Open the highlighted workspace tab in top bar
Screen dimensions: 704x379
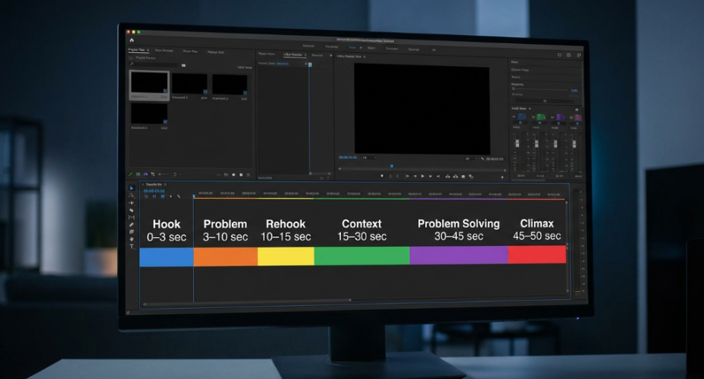click(352, 47)
